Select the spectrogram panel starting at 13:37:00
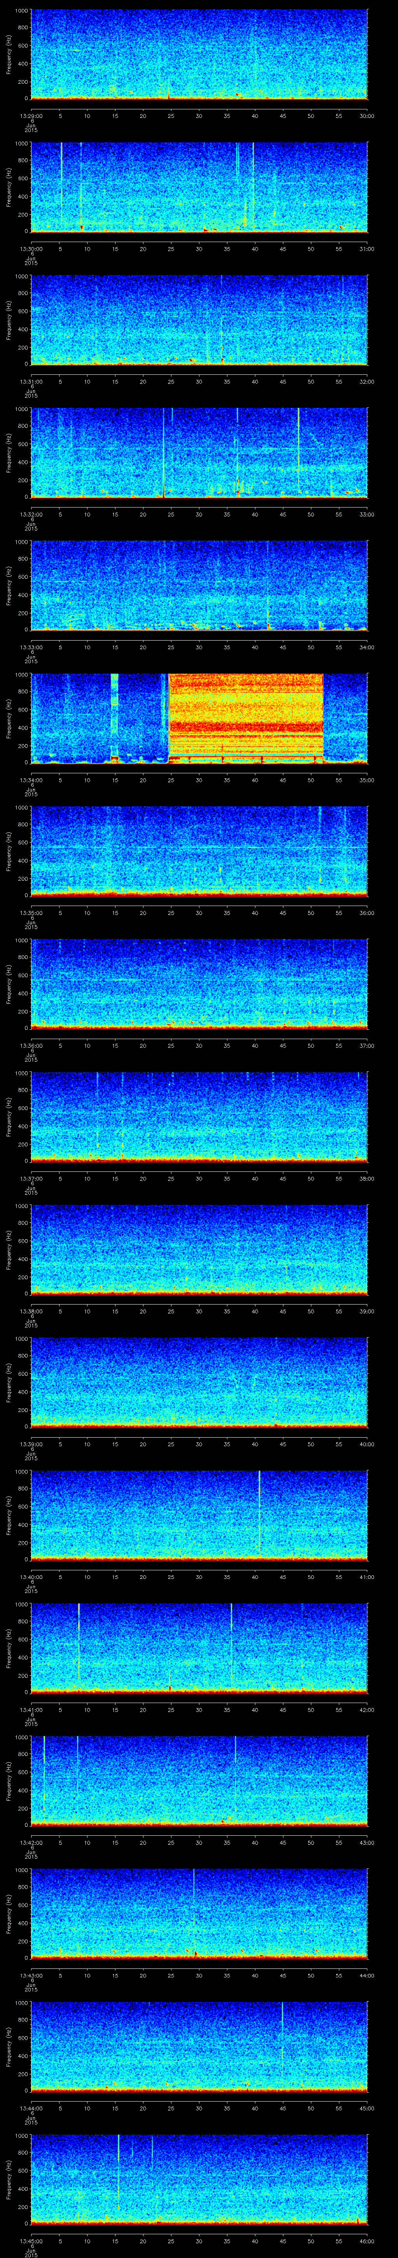 [199, 1117]
